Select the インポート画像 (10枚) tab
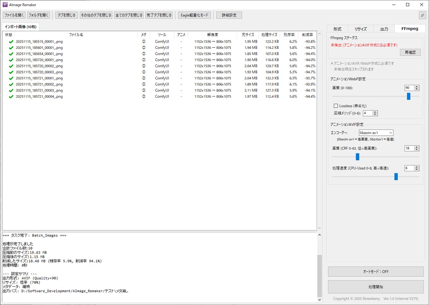The image size is (429, 305). (x=20, y=26)
